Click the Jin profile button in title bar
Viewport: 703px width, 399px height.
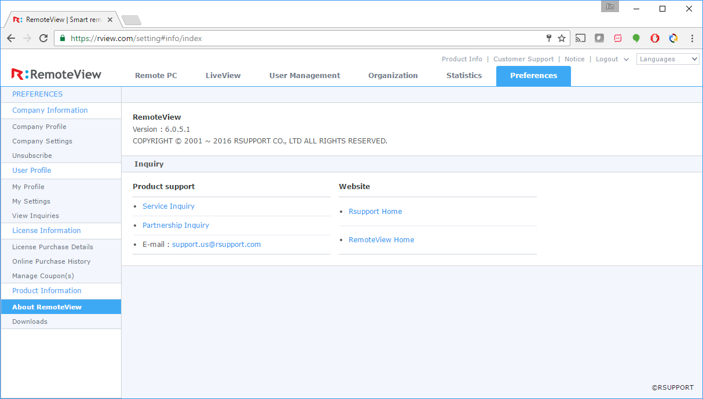pyautogui.click(x=610, y=7)
